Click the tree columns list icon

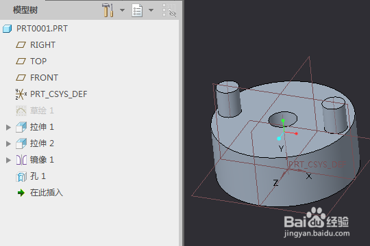click(x=137, y=10)
